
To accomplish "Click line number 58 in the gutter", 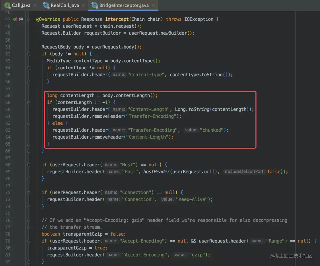I will [x=8, y=95].
